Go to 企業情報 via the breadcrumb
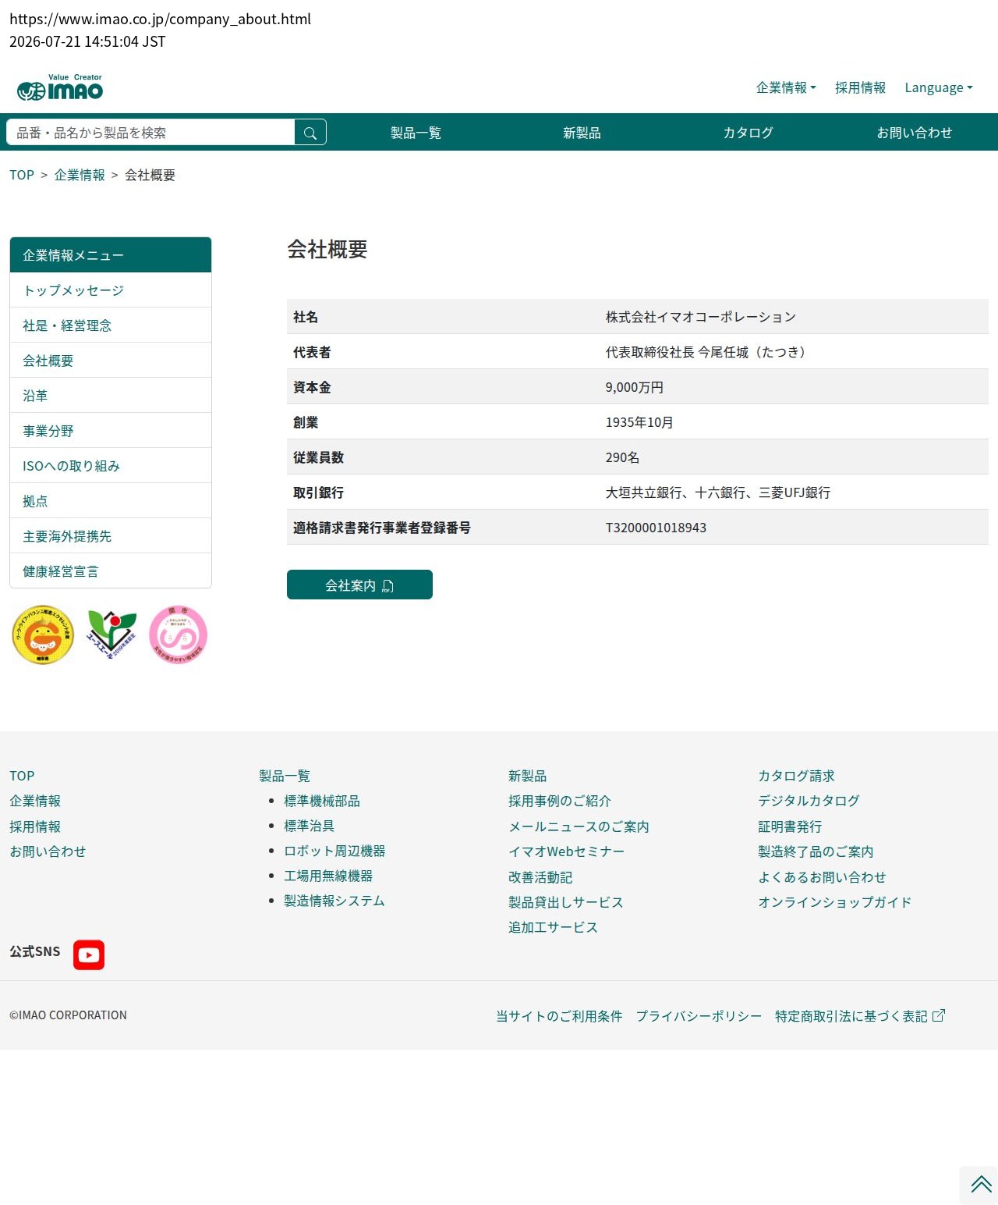The height and width of the screenshot is (1205, 998). click(80, 175)
